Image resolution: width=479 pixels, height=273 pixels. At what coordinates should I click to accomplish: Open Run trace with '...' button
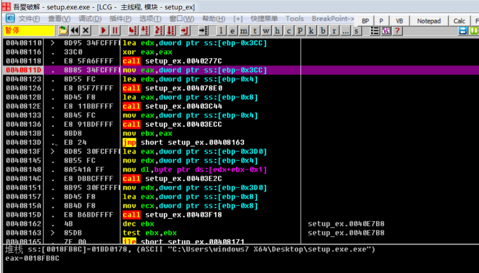[345, 31]
